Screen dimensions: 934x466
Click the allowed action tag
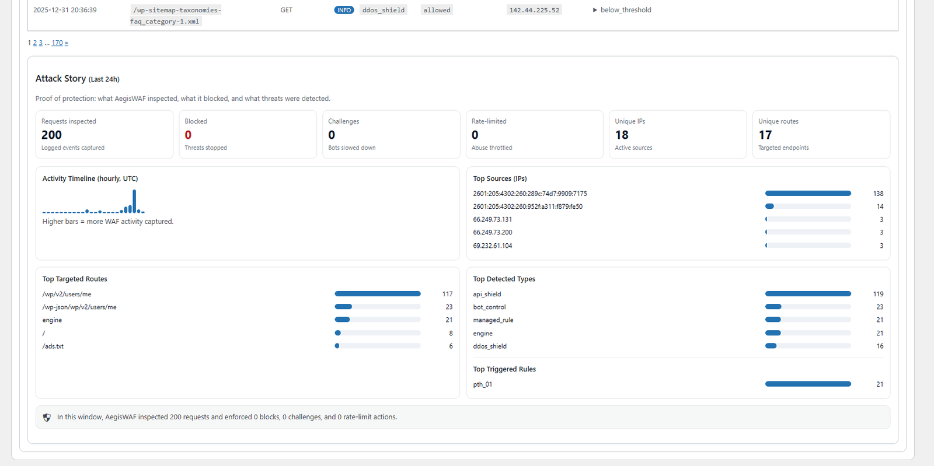coord(437,10)
